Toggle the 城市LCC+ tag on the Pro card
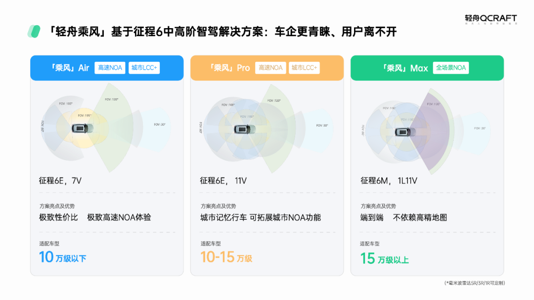Screen dimensions: 534x300 pos(304,68)
